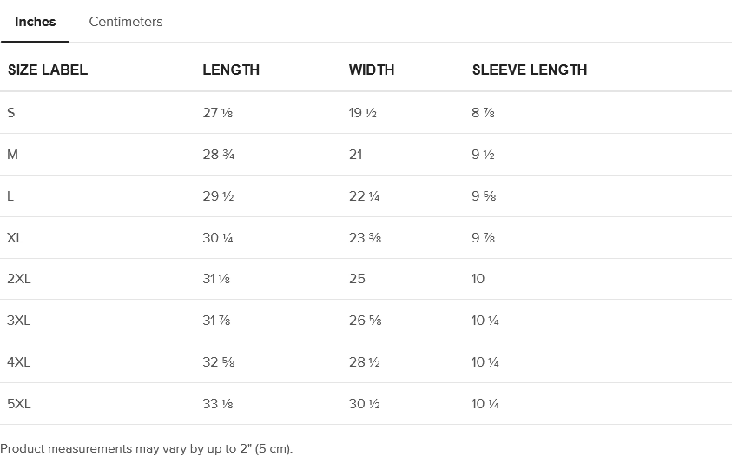The width and height of the screenshot is (732, 457).
Task: Select the Inches tab
Action: (35, 22)
